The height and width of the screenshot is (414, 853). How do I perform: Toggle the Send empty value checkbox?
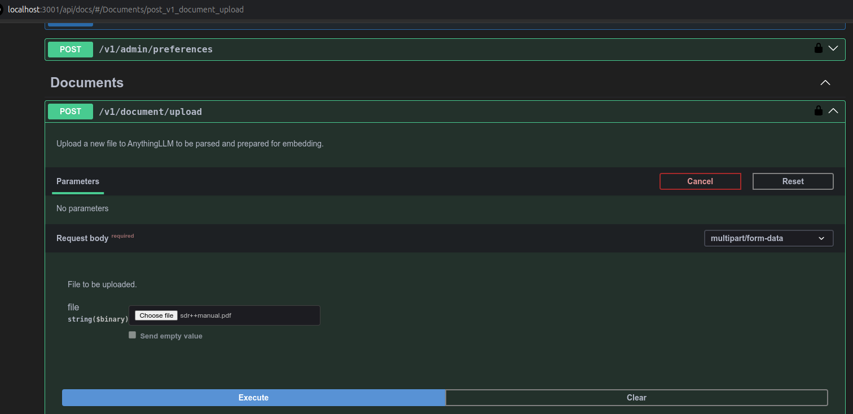[x=133, y=335]
